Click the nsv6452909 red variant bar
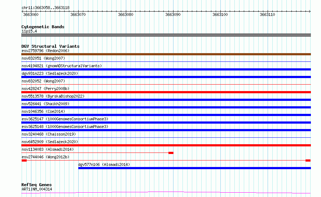This screenshot has width=321, height=197. point(166,145)
